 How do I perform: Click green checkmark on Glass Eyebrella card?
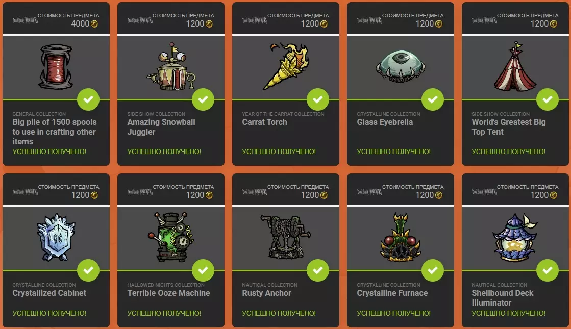click(433, 99)
